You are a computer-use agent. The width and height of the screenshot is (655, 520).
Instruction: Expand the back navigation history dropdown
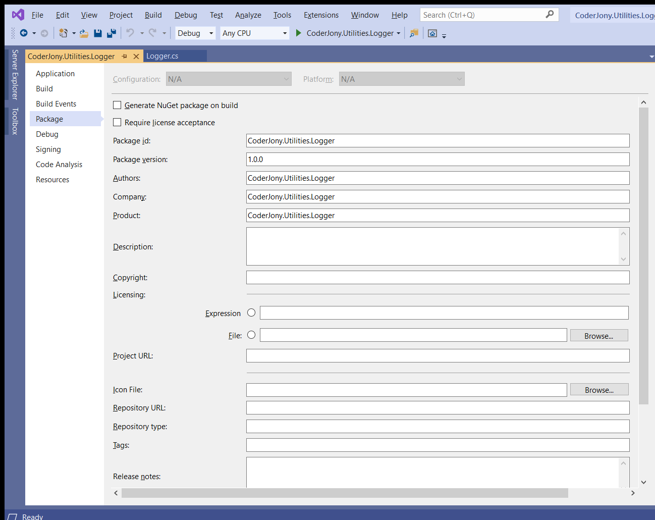coord(34,33)
